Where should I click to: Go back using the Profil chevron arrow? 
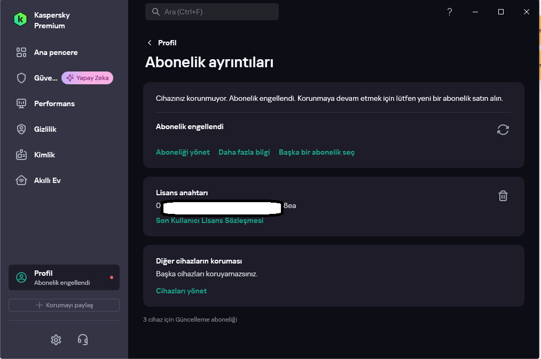coord(150,43)
